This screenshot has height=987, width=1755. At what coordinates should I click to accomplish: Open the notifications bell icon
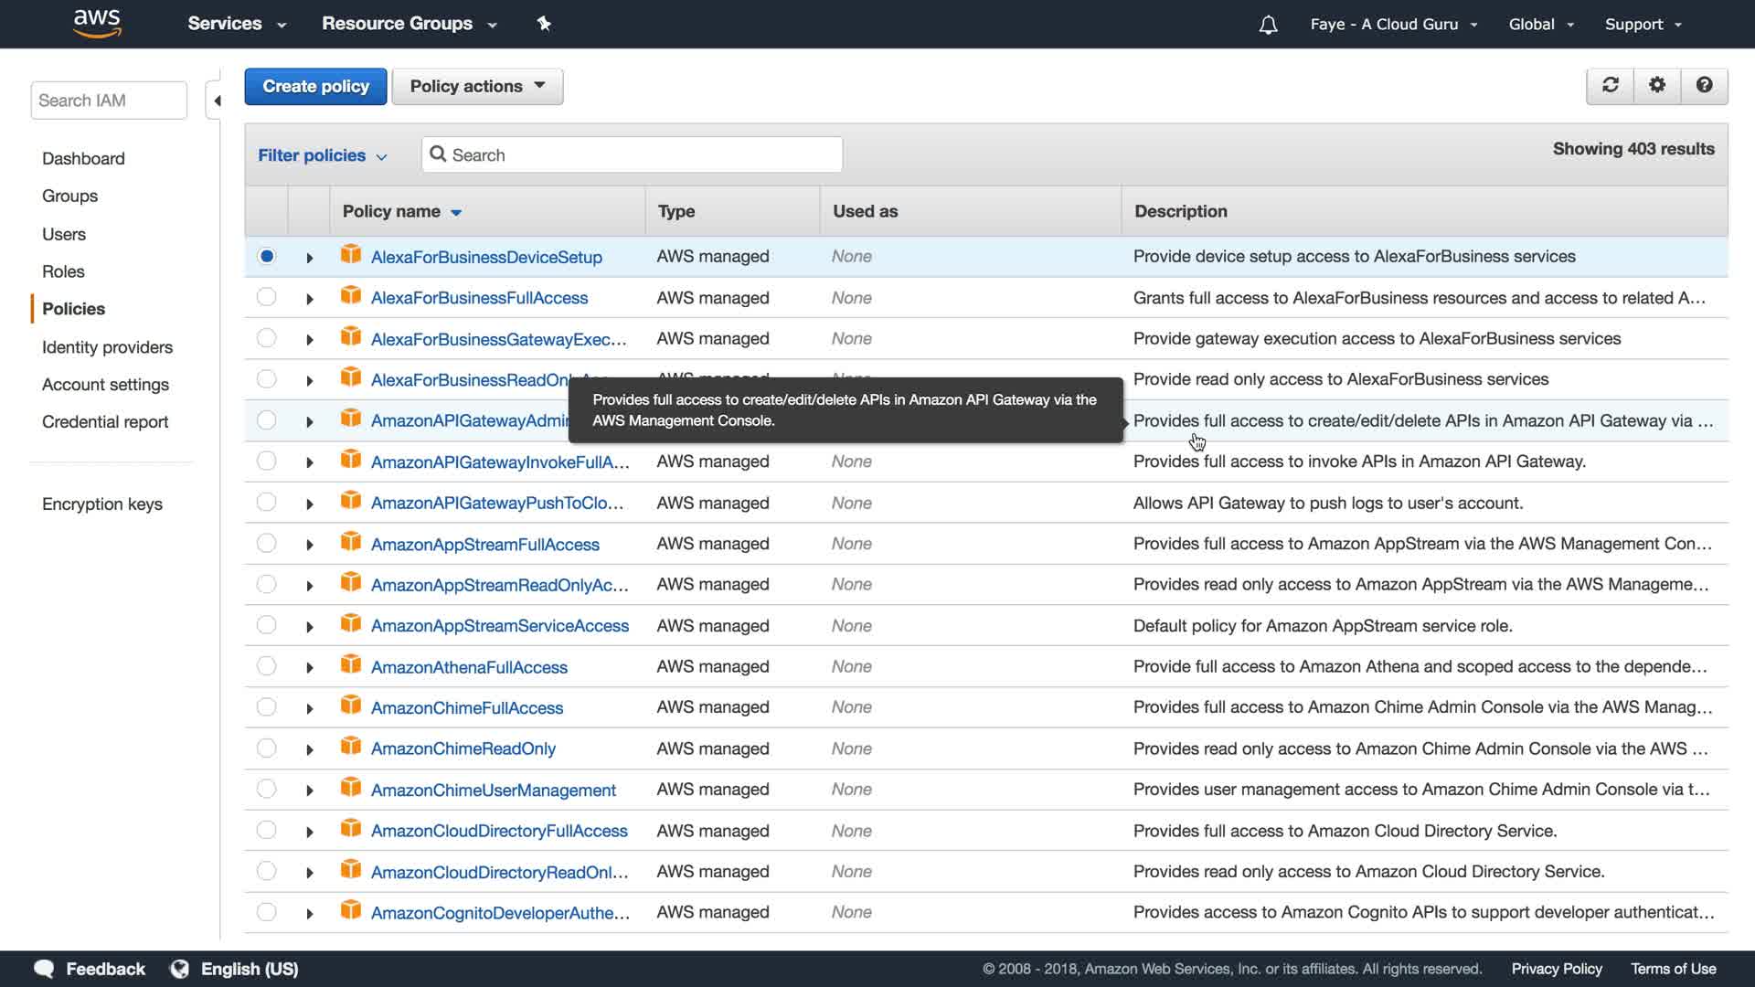[x=1268, y=25]
